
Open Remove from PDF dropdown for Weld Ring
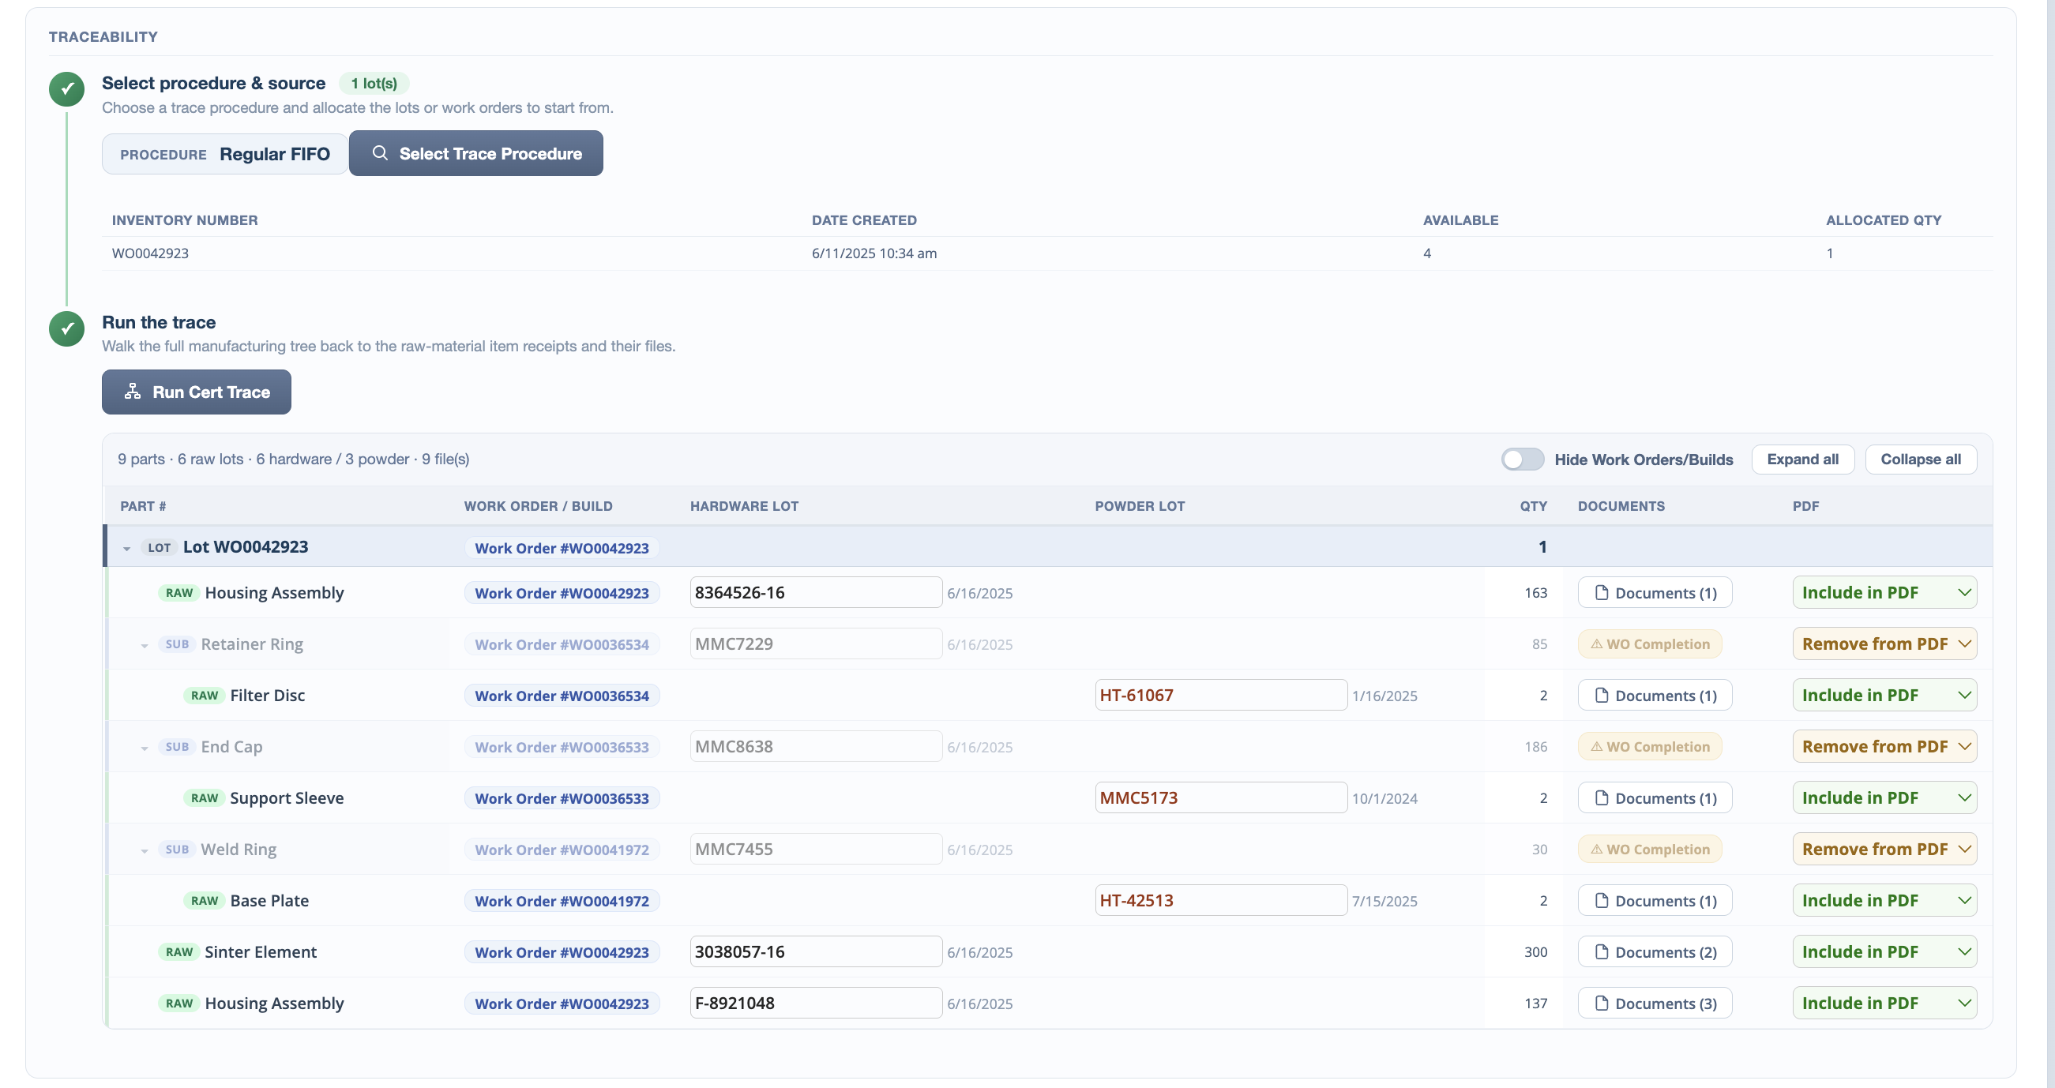pos(1884,850)
